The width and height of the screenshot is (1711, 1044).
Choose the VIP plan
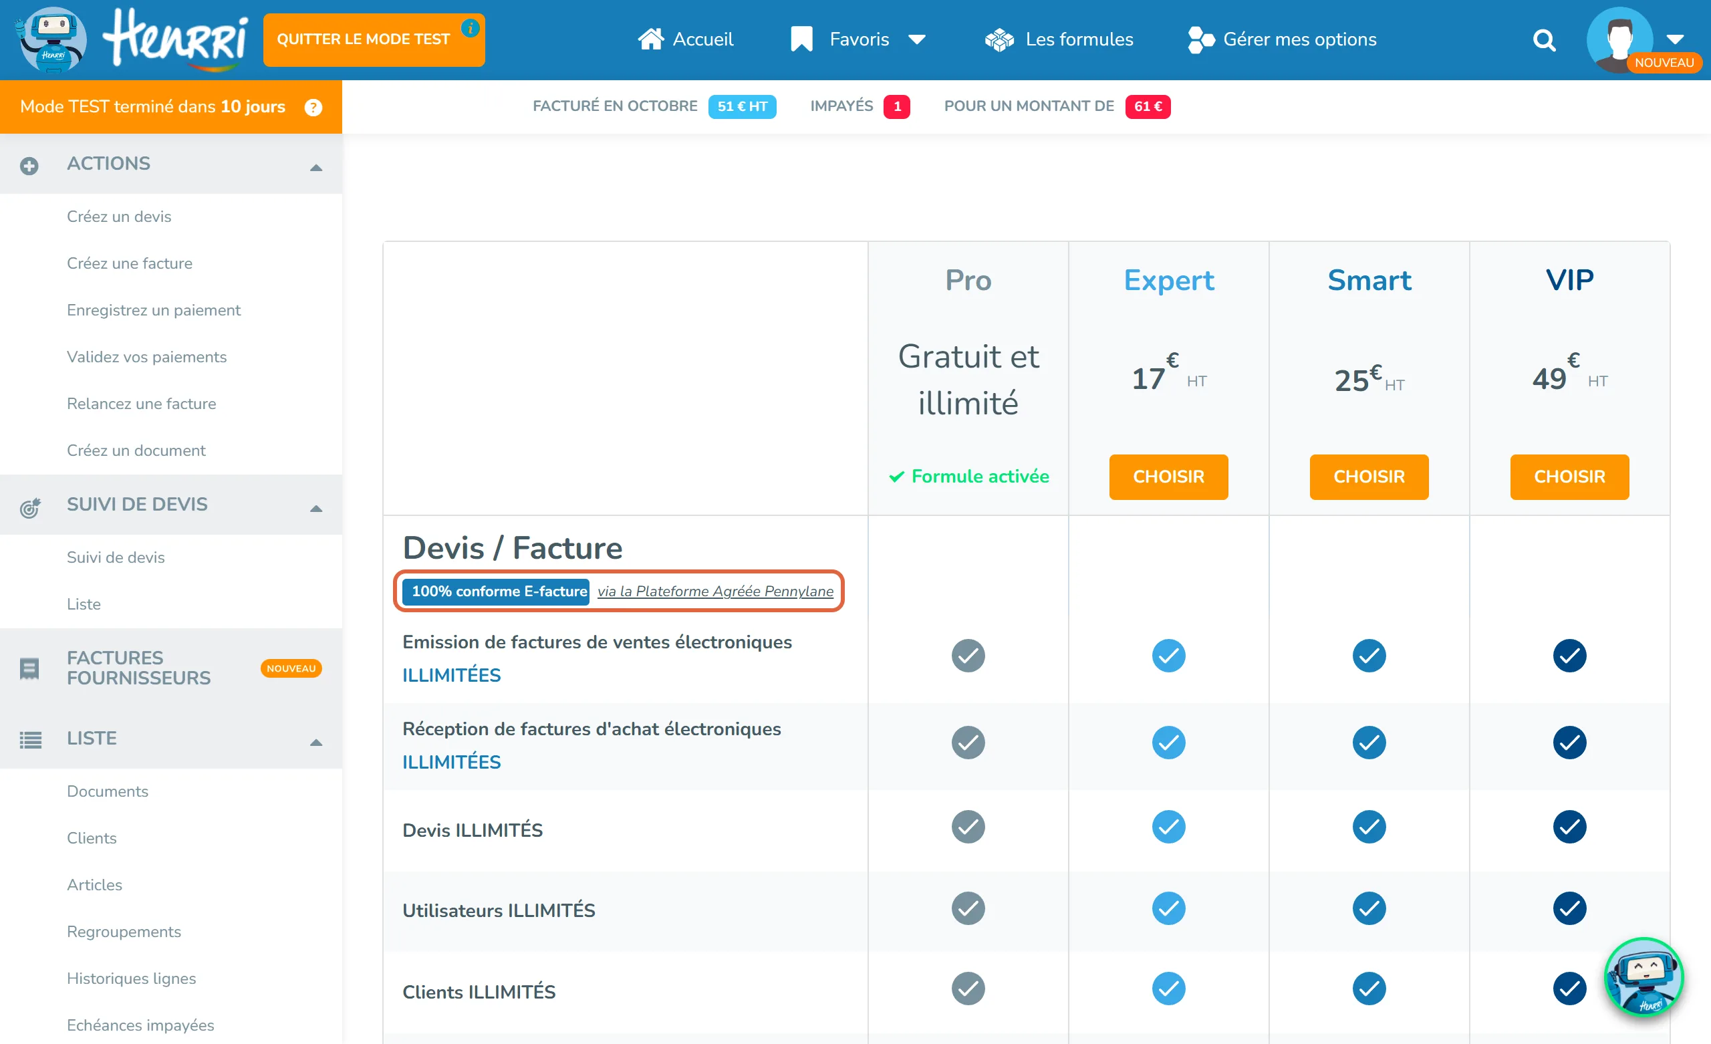point(1569,477)
